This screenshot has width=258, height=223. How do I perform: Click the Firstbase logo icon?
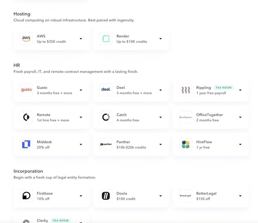(26, 196)
